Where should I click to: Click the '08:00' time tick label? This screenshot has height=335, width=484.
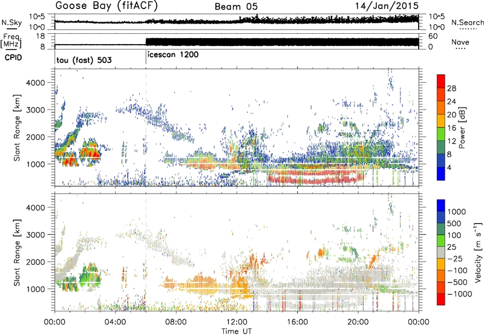pos(176,322)
